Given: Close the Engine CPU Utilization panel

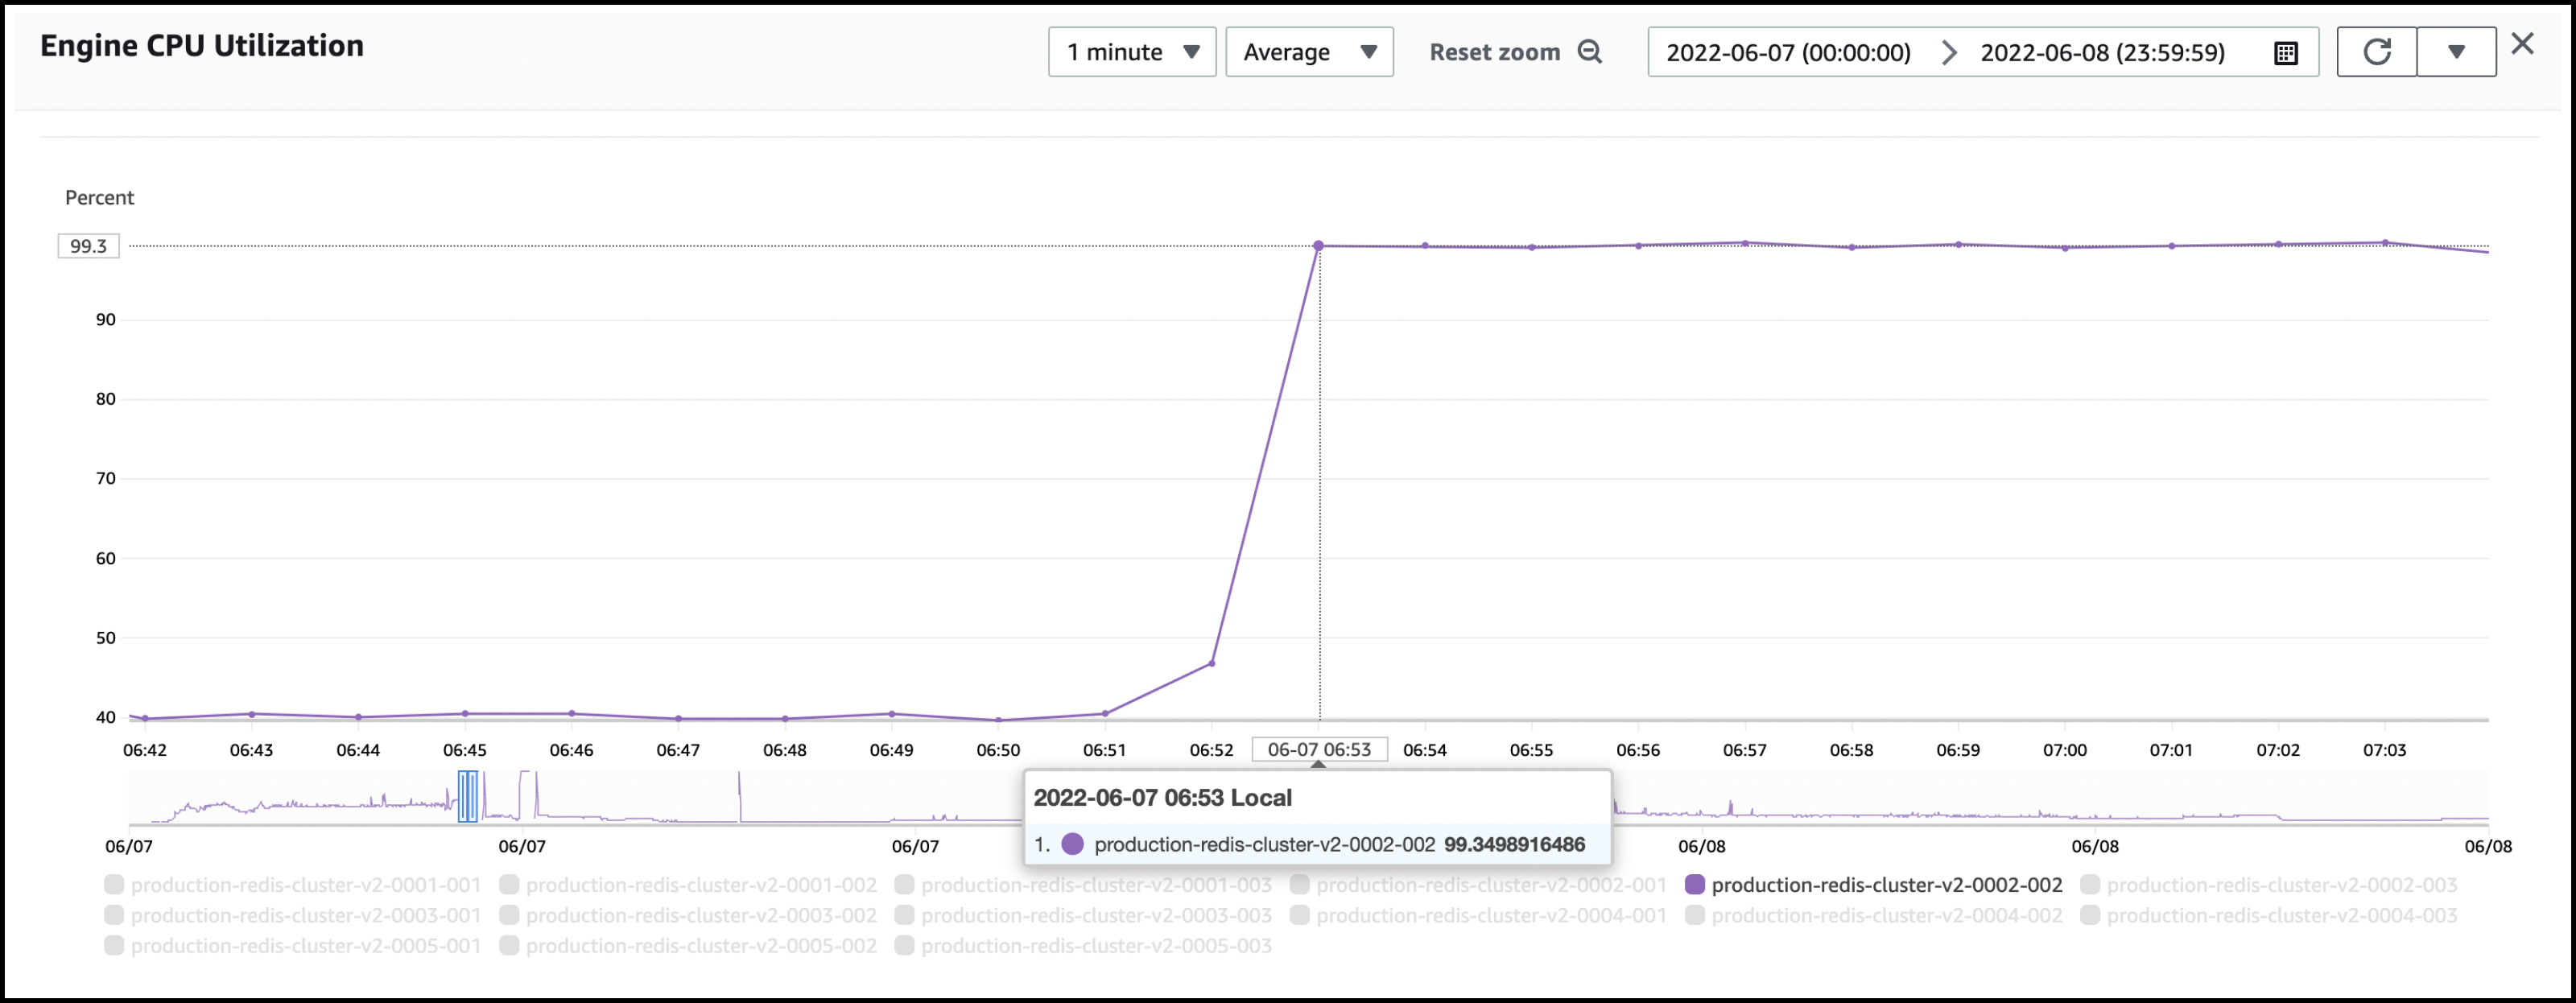Looking at the screenshot, I should pos(2523,44).
